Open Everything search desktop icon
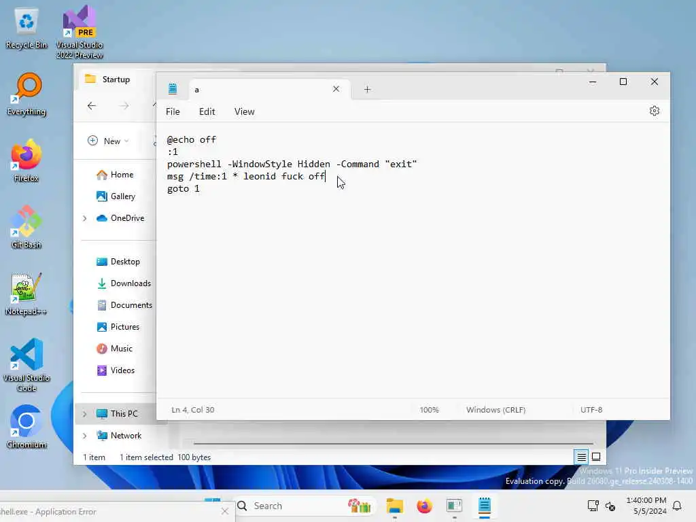Image resolution: width=696 pixels, height=522 pixels. coord(27,94)
